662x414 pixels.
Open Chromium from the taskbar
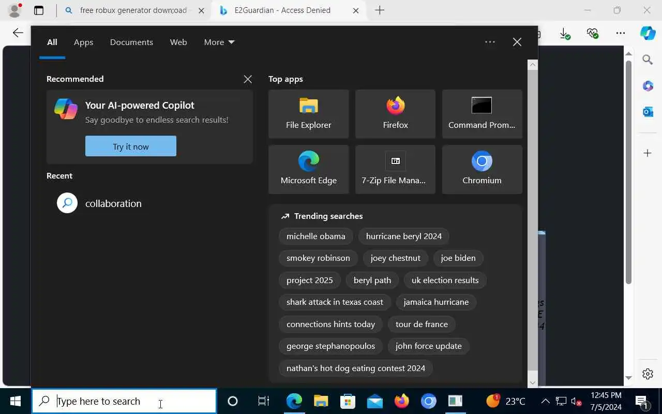[x=429, y=401]
